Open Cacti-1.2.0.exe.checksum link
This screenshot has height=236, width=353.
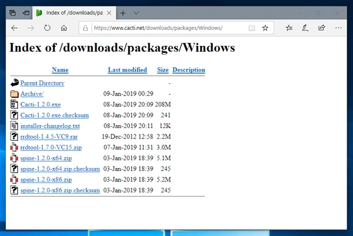[55, 115]
